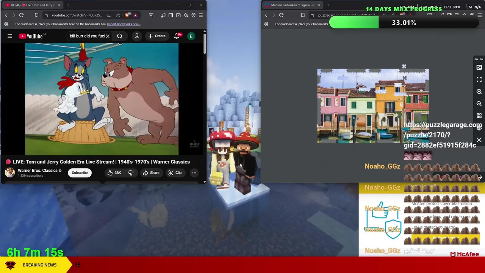Click the Clip button under video
The image size is (485, 273).
(175, 173)
